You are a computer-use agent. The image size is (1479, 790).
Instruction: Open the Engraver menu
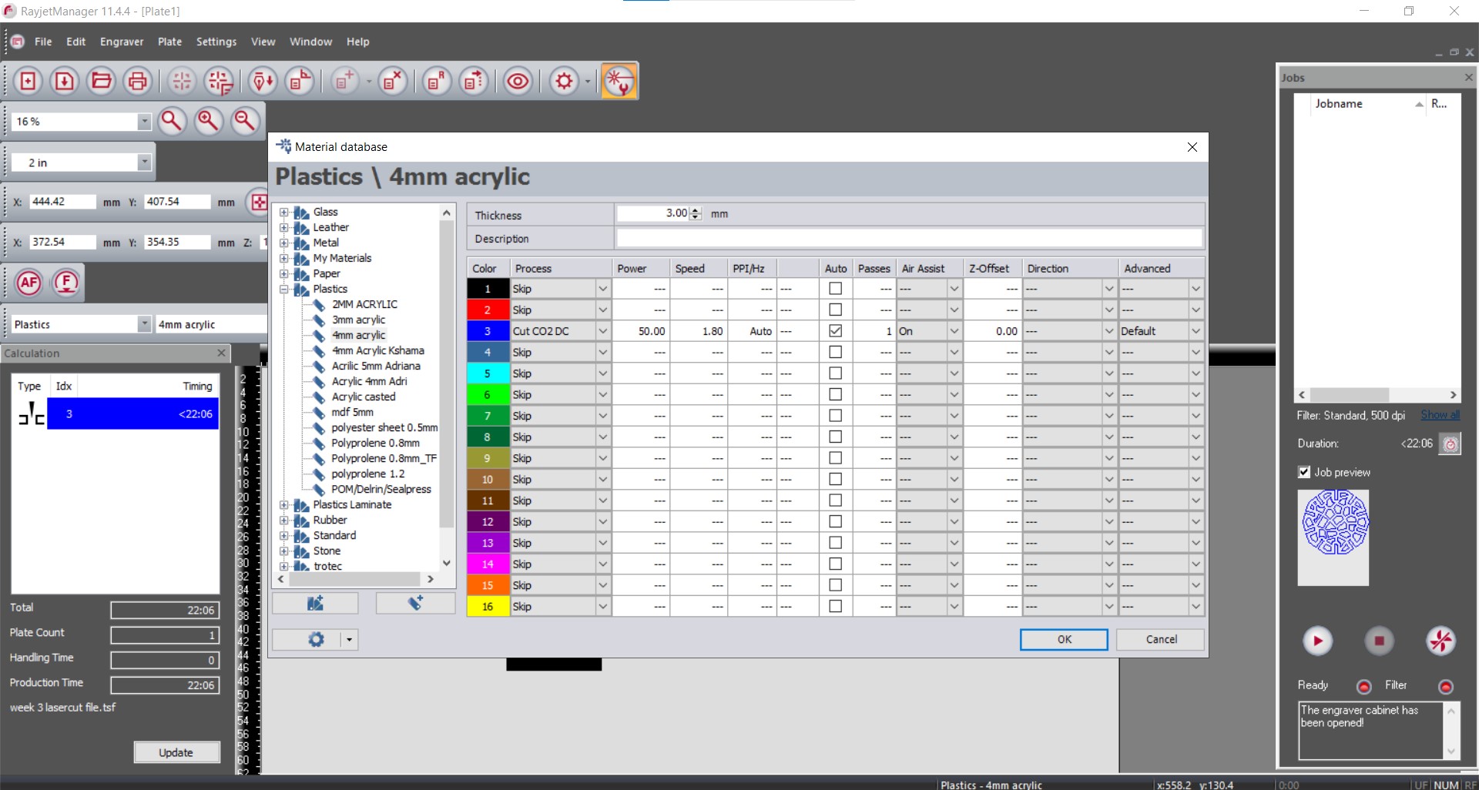(x=122, y=42)
